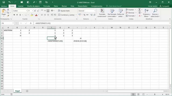Switch to the Insertar ribbon tab
This screenshot has width=172, height=96.
[21, 6]
